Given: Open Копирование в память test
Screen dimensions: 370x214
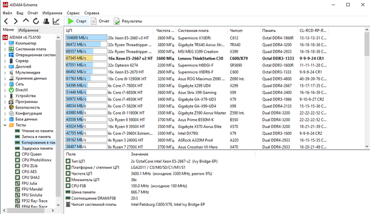Looking at the screenshot, I should click(35, 142).
